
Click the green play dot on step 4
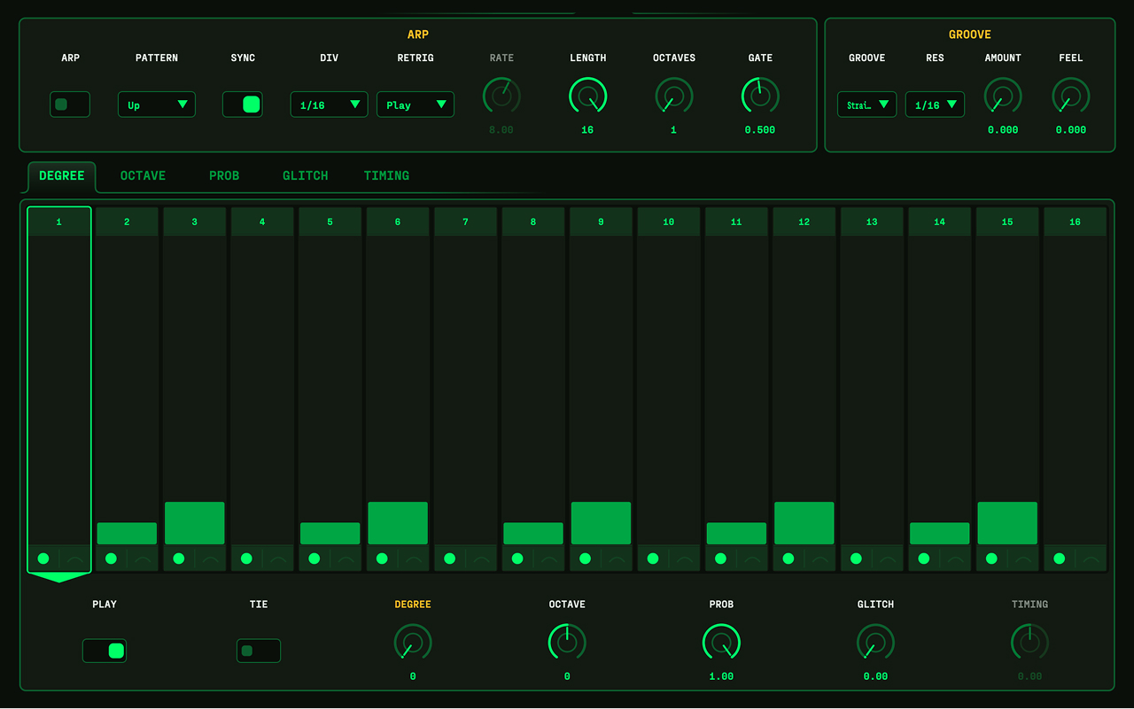point(246,559)
